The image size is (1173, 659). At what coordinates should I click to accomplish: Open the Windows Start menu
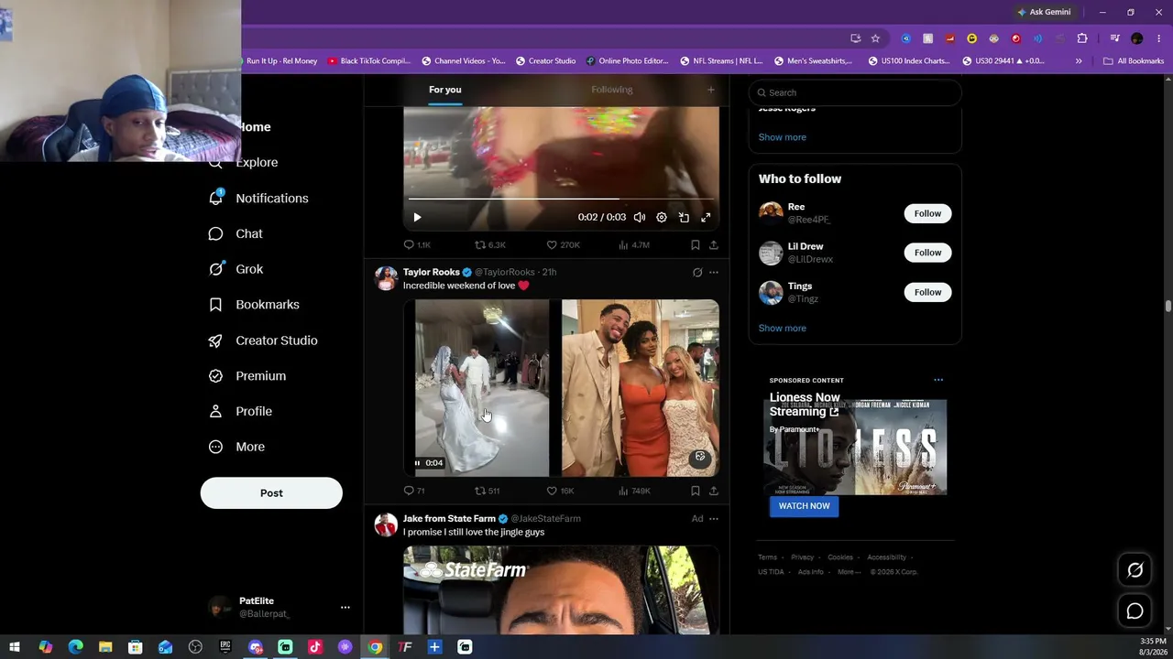pyautogui.click(x=15, y=647)
